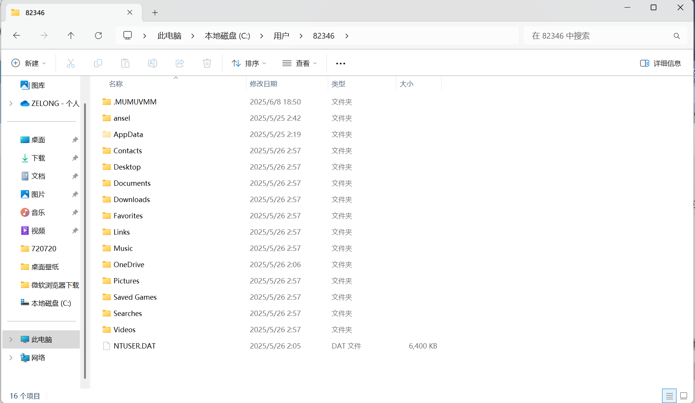This screenshot has width=695, height=403.
Task: Switch to details list view in status bar
Action: coord(669,396)
